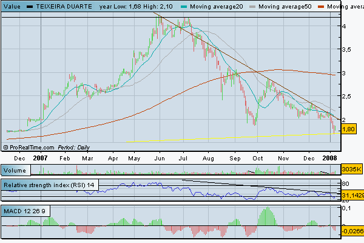Click the Jun date axis label

(x=160, y=159)
